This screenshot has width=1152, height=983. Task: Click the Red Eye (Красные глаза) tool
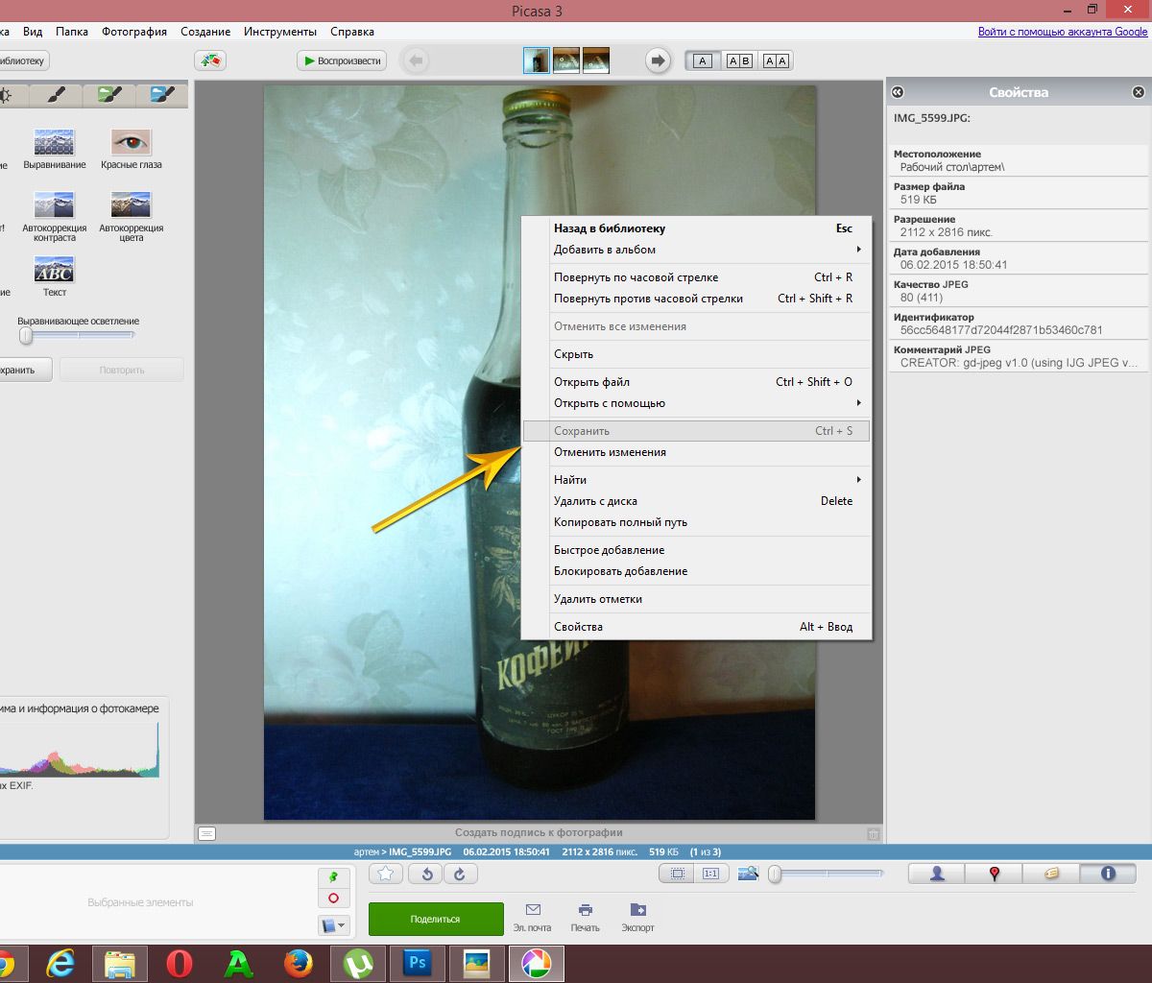(132, 144)
